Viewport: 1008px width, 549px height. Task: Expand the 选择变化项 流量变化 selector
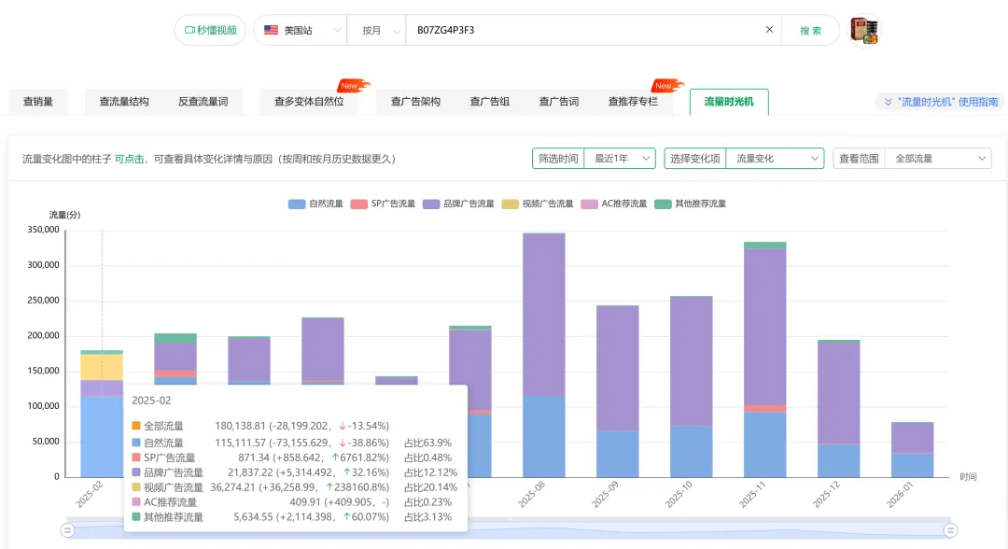(774, 159)
